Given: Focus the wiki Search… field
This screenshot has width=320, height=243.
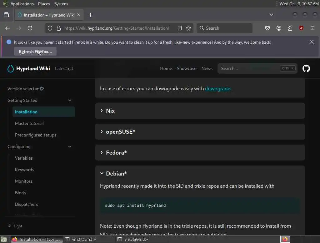Looking at the screenshot, I should pyautogui.click(x=257, y=68).
